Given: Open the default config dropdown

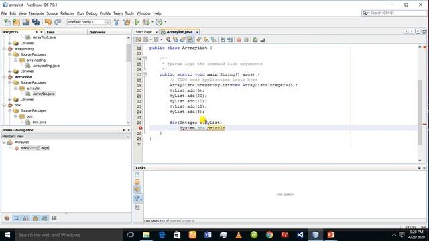Looking at the screenshot, I should click(107, 22).
